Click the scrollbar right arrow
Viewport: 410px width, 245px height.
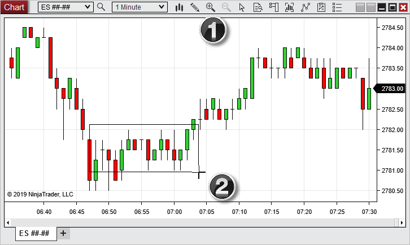[x=402, y=223]
